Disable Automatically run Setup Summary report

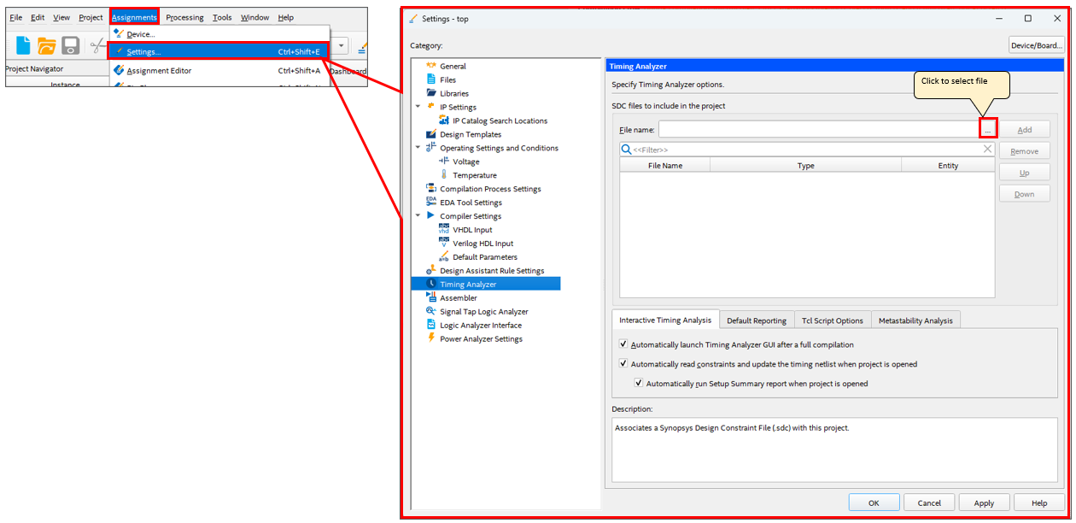638,384
